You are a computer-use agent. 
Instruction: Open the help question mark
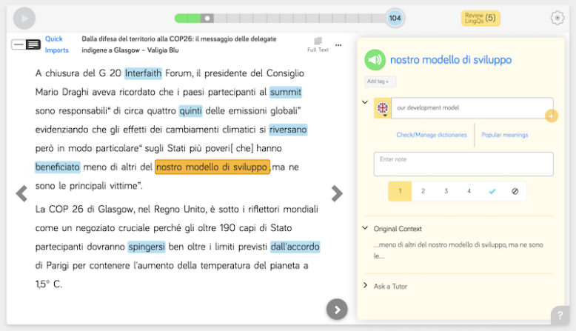[x=560, y=316]
